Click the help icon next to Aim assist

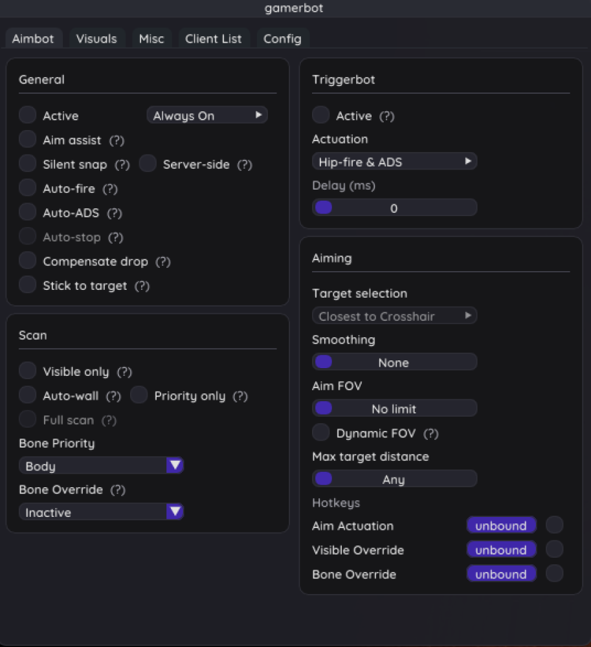[x=117, y=140]
